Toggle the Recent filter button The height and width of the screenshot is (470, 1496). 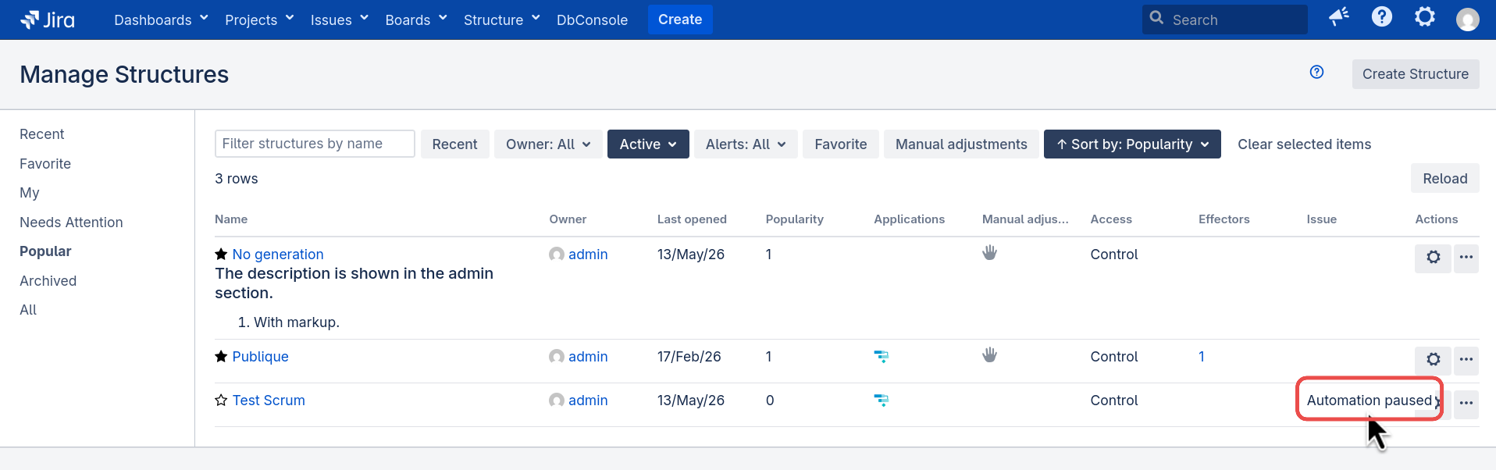click(x=454, y=144)
